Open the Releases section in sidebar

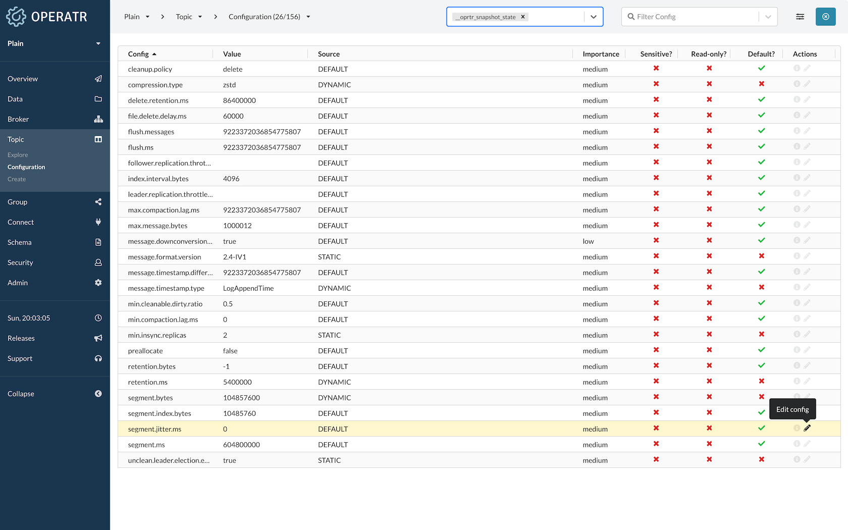[x=21, y=338]
